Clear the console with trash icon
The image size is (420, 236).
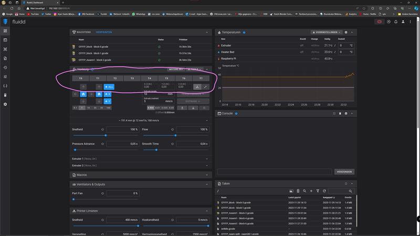(x=340, y=113)
